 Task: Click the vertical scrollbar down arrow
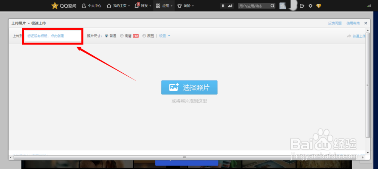(x=368, y=153)
